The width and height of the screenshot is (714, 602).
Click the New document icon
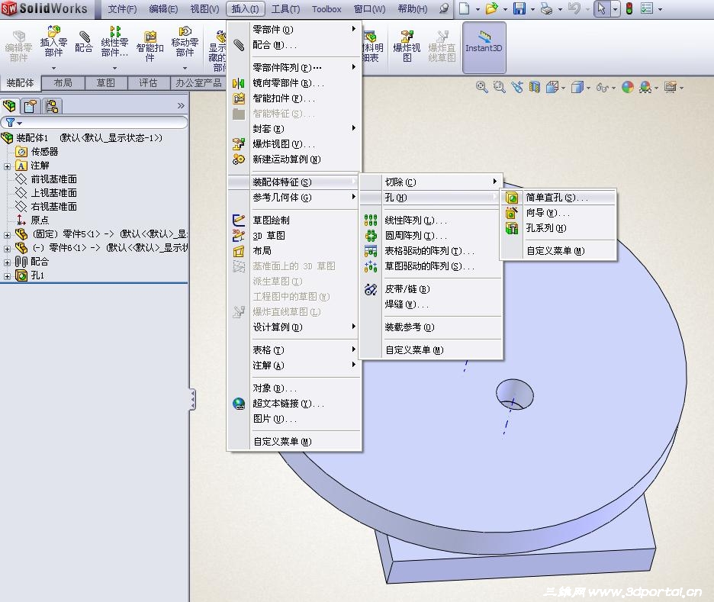464,8
